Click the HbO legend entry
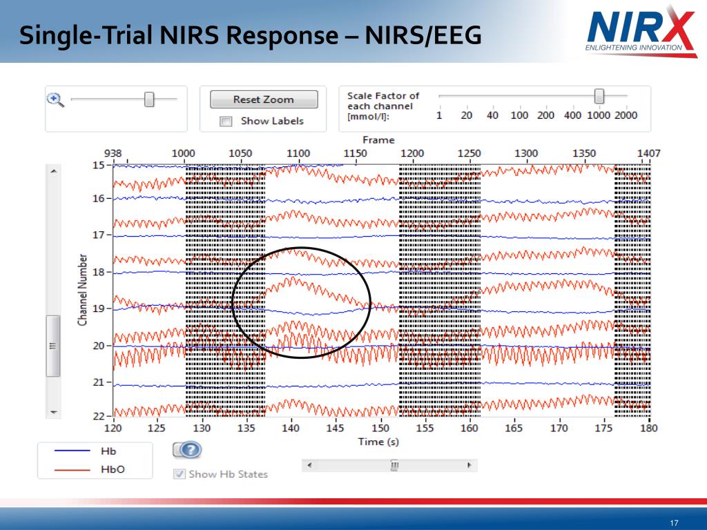Viewport: 707px width, 530px height. 90,469
